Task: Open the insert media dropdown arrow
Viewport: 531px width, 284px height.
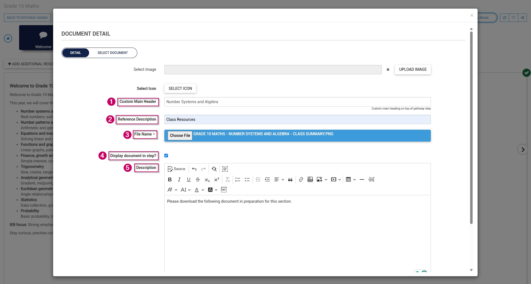Action: click(340, 179)
